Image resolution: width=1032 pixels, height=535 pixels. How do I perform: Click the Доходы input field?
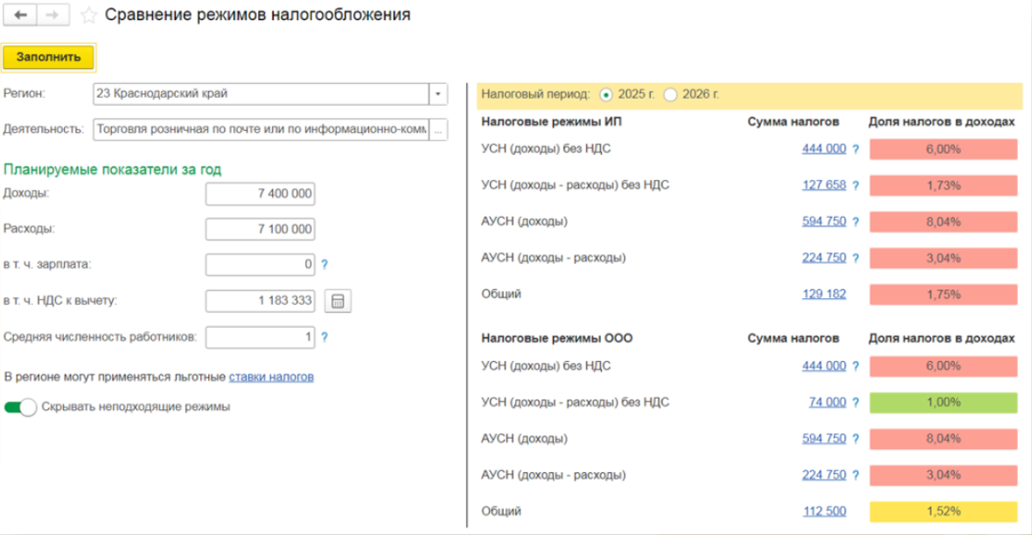click(260, 194)
